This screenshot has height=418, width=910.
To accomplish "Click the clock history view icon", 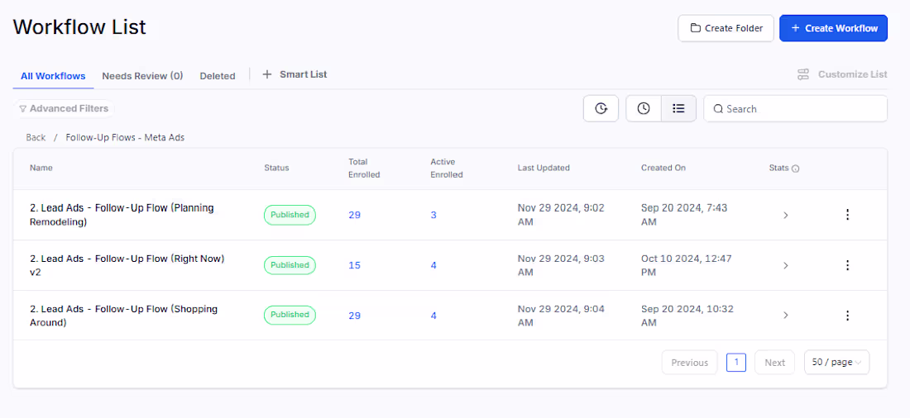I will coord(644,108).
